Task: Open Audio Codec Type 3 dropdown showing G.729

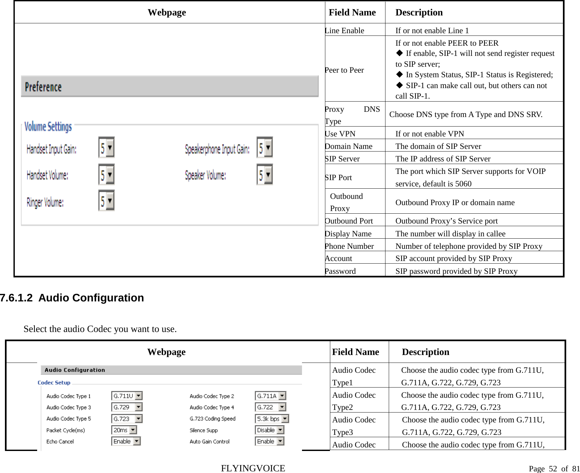Action: tap(127, 407)
